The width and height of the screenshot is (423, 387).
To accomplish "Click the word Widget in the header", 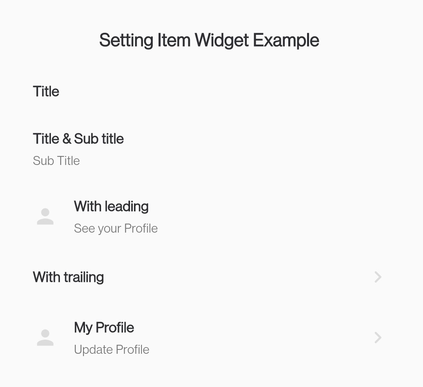I will 222,40.
